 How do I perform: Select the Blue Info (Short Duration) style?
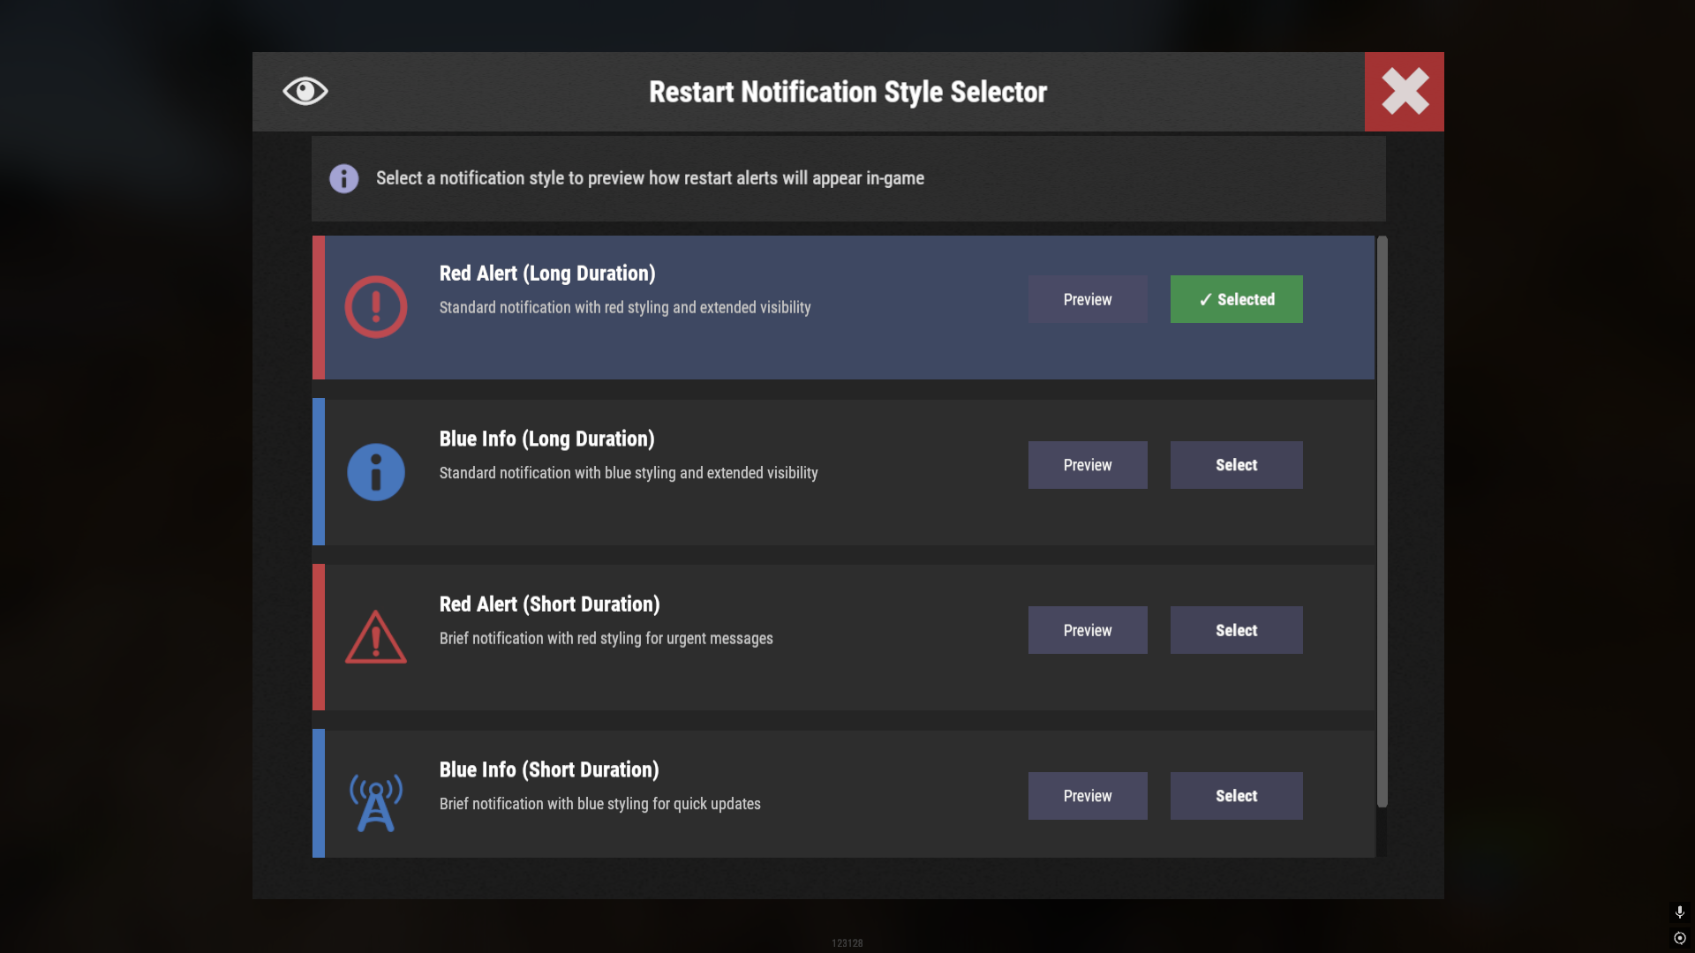pyautogui.click(x=1236, y=796)
